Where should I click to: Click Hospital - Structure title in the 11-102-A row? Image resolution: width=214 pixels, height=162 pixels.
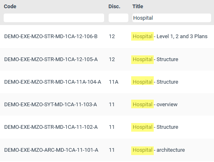pyautogui.click(x=155, y=127)
